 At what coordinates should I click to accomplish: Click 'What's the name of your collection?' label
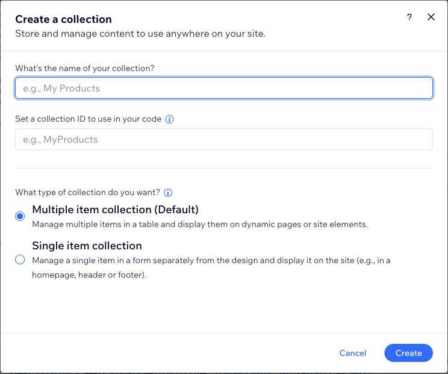click(85, 68)
